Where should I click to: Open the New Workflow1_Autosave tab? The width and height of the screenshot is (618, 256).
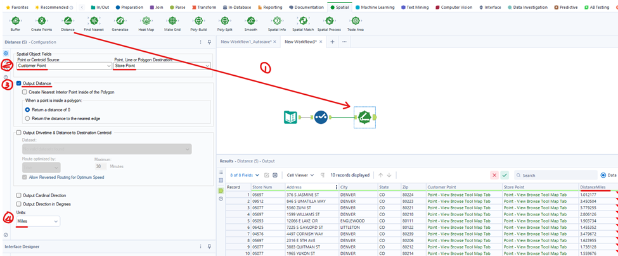click(x=247, y=42)
